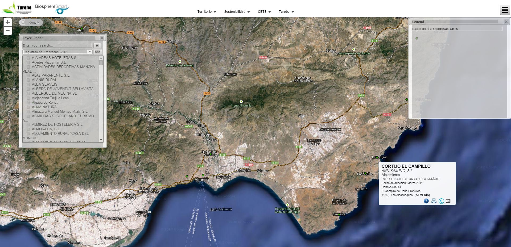Click the Turebe logo

(17, 8)
